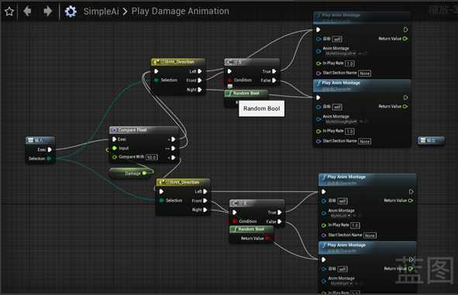Click the equals exec output of Compare Float

tap(174, 148)
